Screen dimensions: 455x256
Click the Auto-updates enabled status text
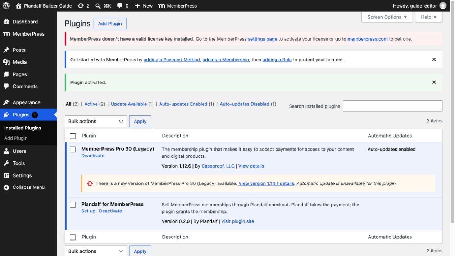391,149
